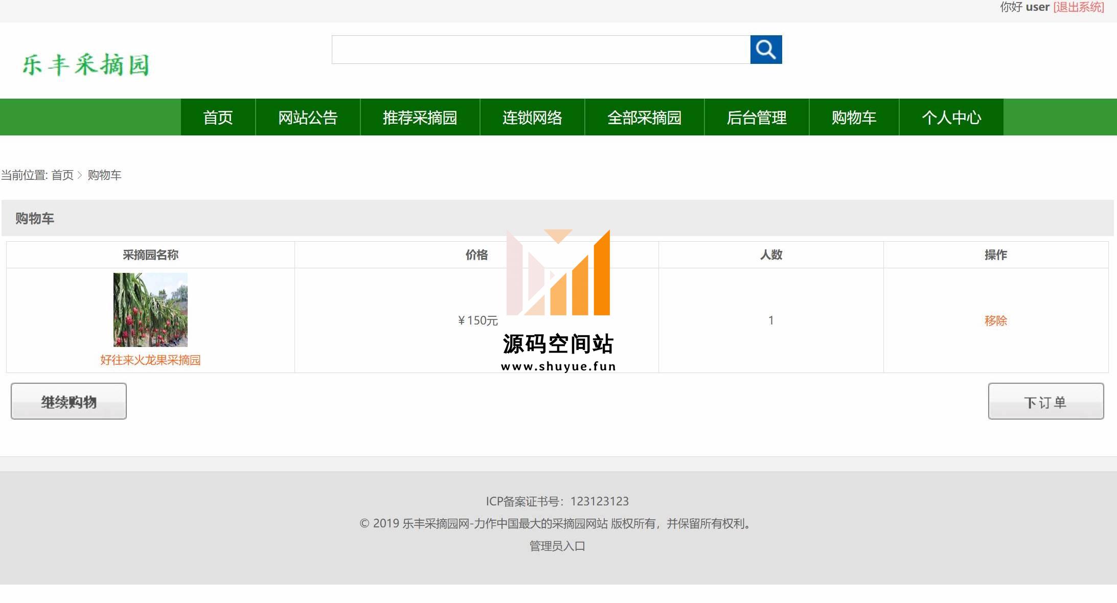The height and width of the screenshot is (603, 1117).
Task: Click the 继续购物 button
Action: click(x=69, y=401)
